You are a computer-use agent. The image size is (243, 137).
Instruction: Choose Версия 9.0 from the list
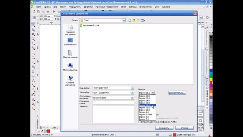point(147,112)
